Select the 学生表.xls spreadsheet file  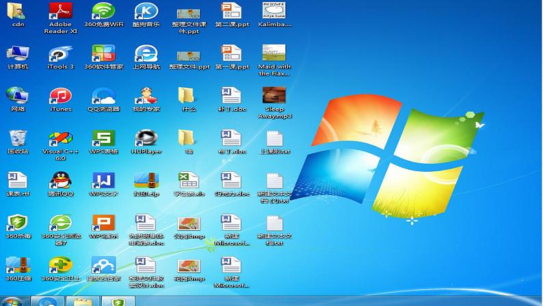[x=189, y=184]
